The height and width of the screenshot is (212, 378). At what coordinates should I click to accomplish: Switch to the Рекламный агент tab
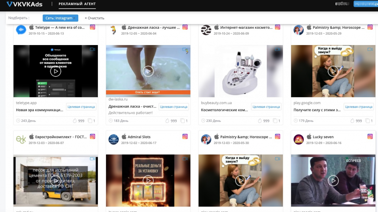pyautogui.click(x=77, y=4)
